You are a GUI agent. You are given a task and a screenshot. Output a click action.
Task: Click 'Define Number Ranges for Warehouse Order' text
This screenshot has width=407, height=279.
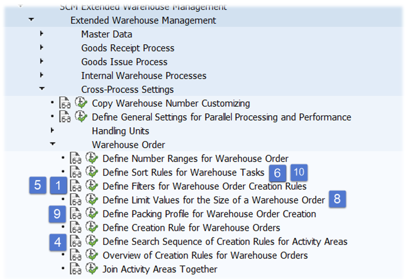point(196,158)
